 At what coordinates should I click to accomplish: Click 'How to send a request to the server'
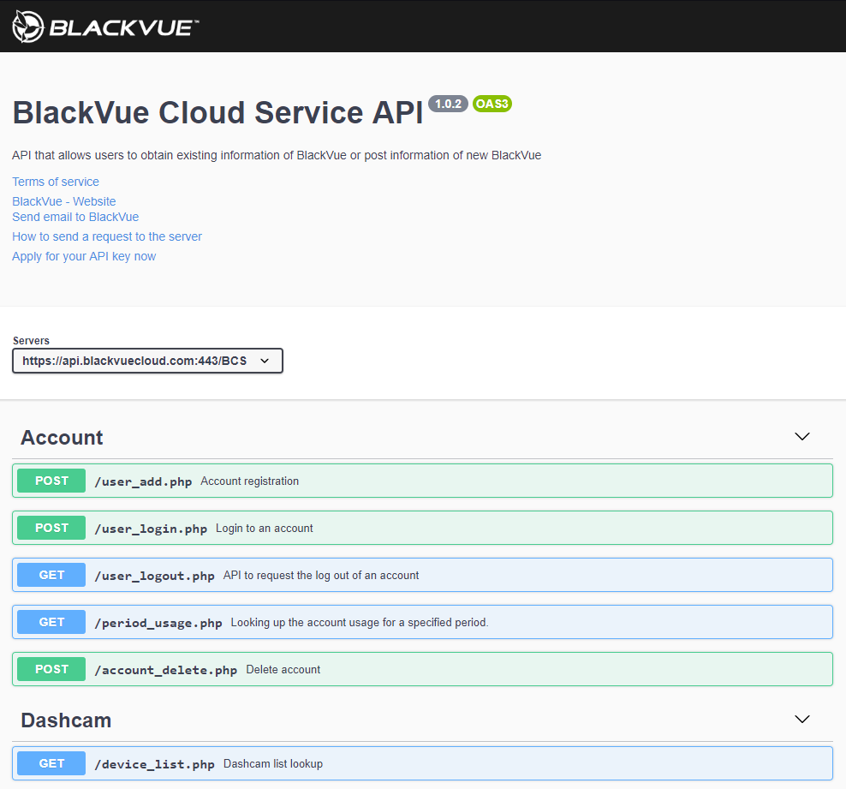106,236
